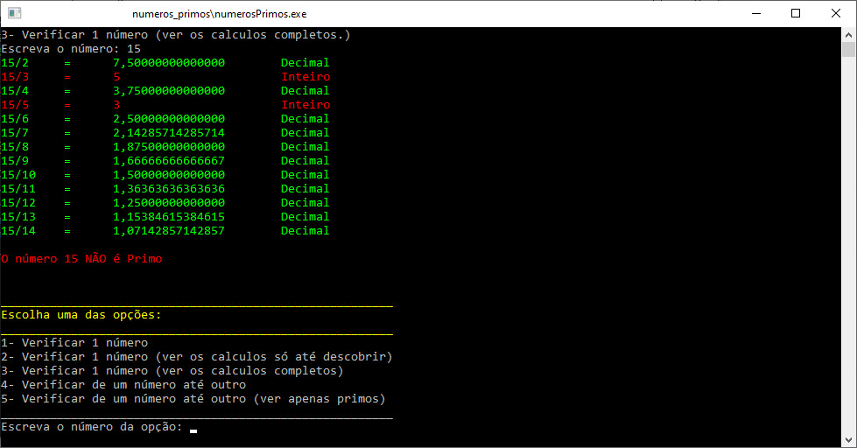Click menu line 5 'ver apenas primos'
The height and width of the screenshot is (448, 857).
coord(193,399)
